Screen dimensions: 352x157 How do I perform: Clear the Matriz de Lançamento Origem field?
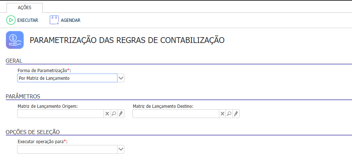pos(107,114)
